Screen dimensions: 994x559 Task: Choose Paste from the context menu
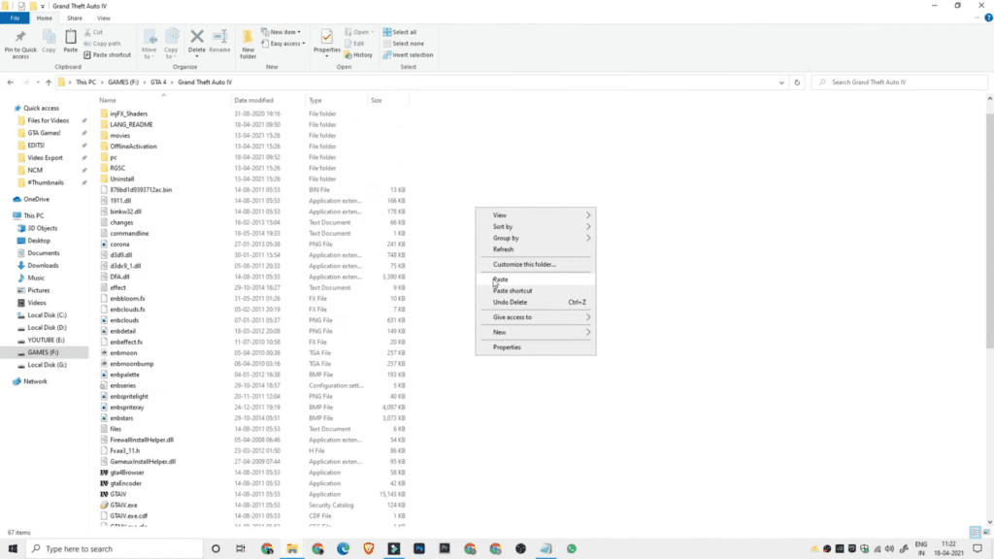point(501,279)
